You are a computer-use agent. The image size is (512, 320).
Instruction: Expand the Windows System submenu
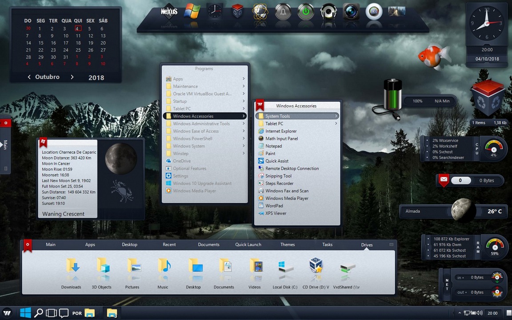click(x=205, y=146)
